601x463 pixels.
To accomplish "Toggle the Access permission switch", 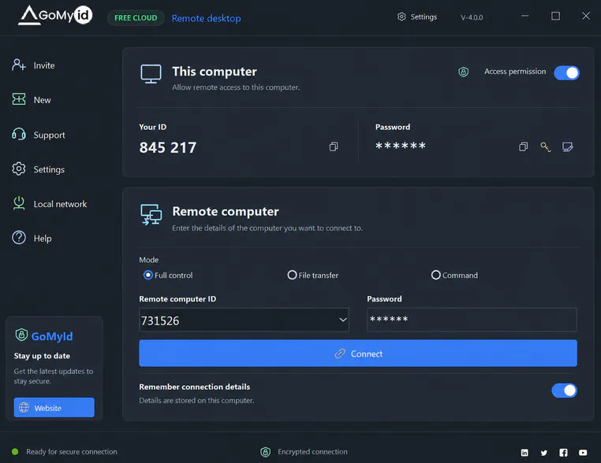I will 566,72.
